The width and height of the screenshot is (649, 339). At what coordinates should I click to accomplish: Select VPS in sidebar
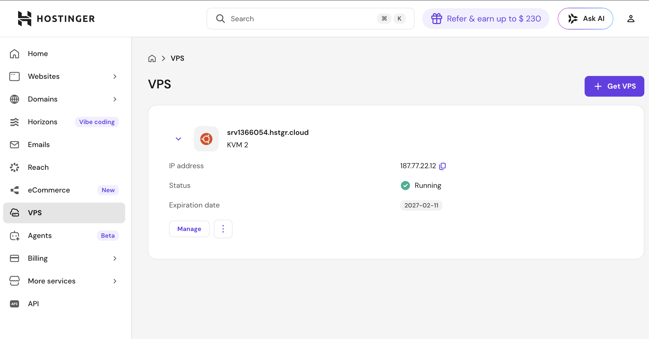pos(64,213)
